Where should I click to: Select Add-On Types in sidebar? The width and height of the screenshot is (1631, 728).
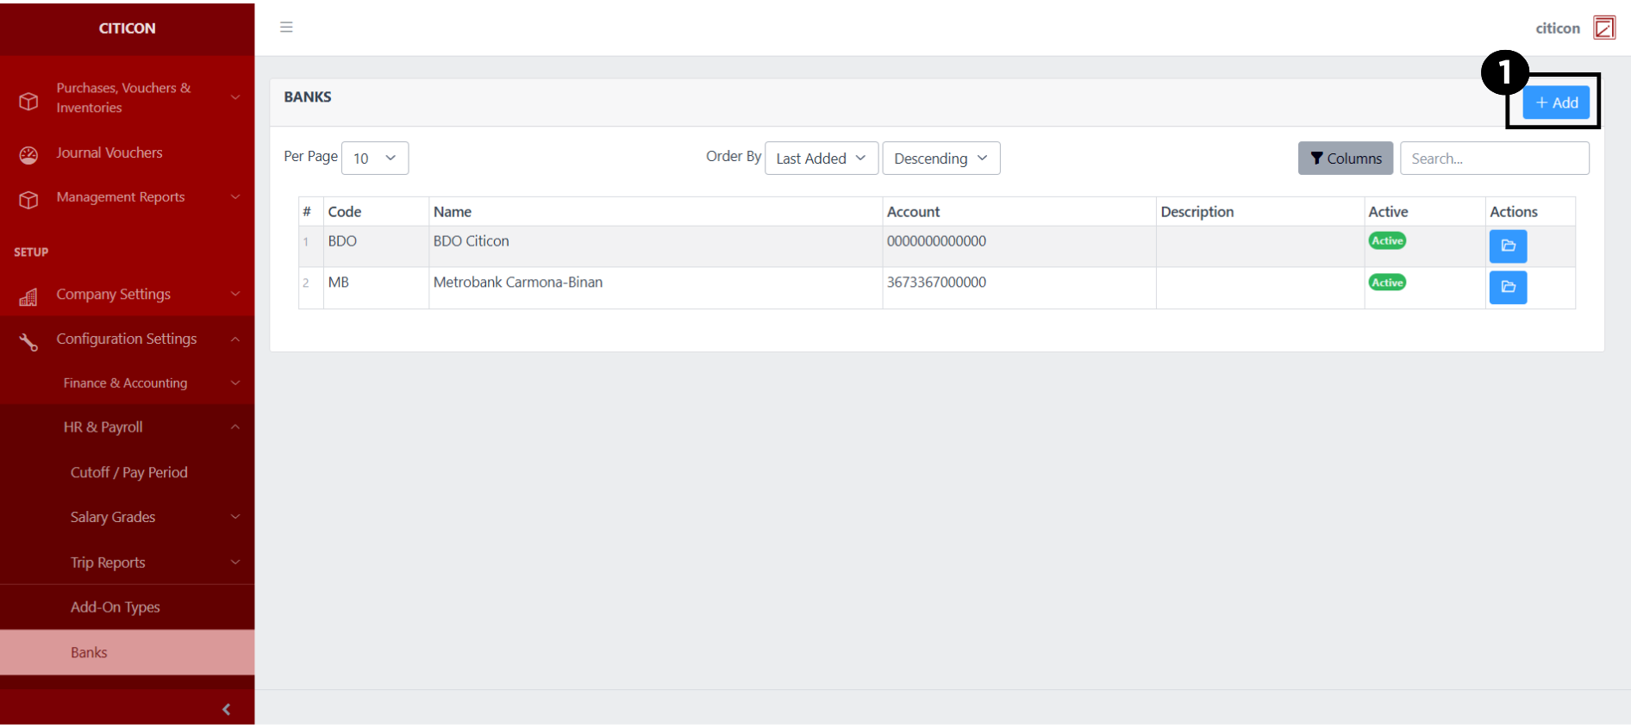[x=116, y=607]
